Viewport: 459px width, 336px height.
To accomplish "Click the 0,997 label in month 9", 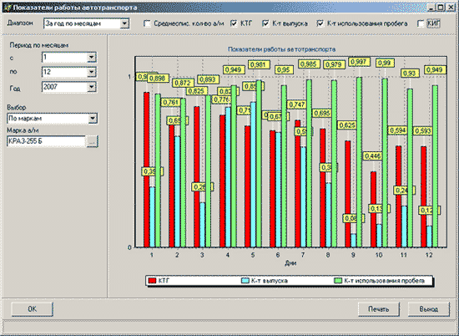I will coord(359,62).
